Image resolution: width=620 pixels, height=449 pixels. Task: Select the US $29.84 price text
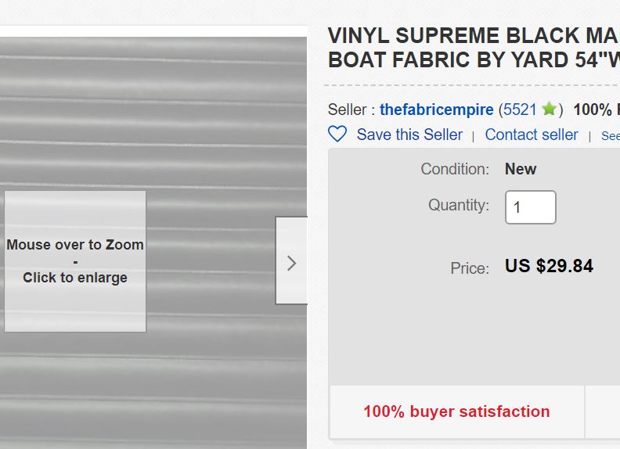(549, 266)
